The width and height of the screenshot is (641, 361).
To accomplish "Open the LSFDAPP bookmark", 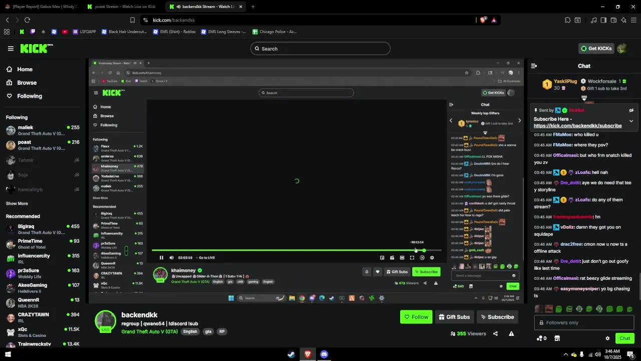I will click(x=84, y=32).
